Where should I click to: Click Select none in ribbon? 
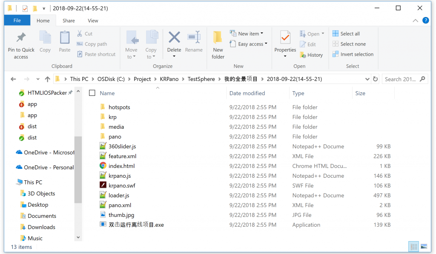(349, 44)
